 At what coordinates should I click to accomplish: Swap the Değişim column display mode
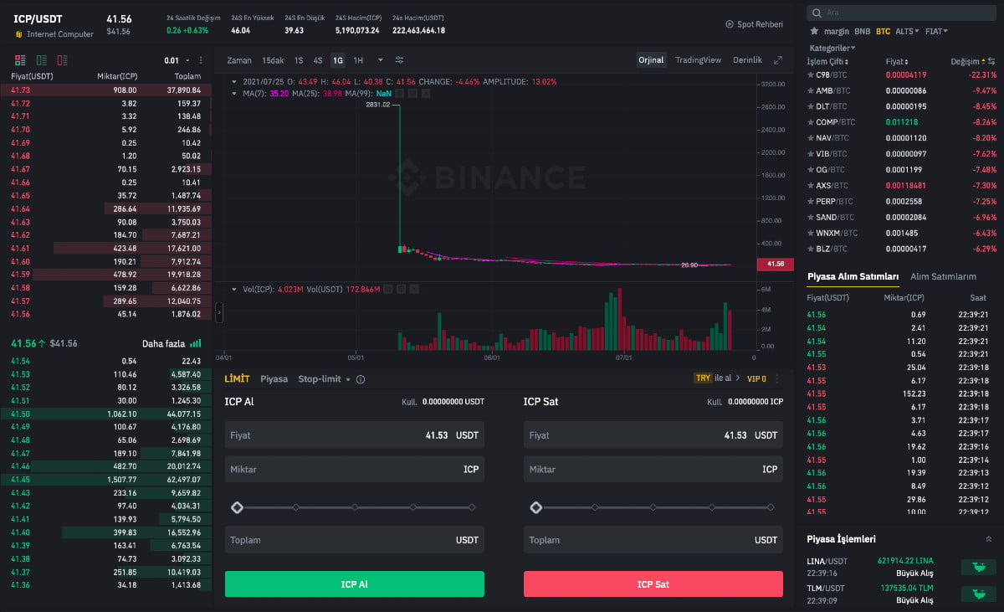pyautogui.click(x=991, y=62)
